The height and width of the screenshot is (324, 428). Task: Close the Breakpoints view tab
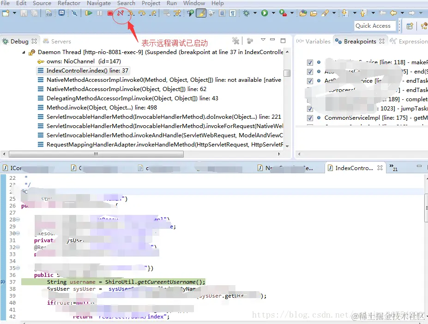pyautogui.click(x=381, y=41)
